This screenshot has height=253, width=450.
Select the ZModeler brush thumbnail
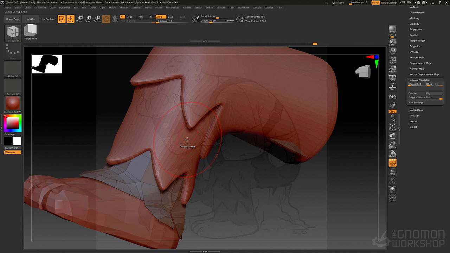[13, 33]
